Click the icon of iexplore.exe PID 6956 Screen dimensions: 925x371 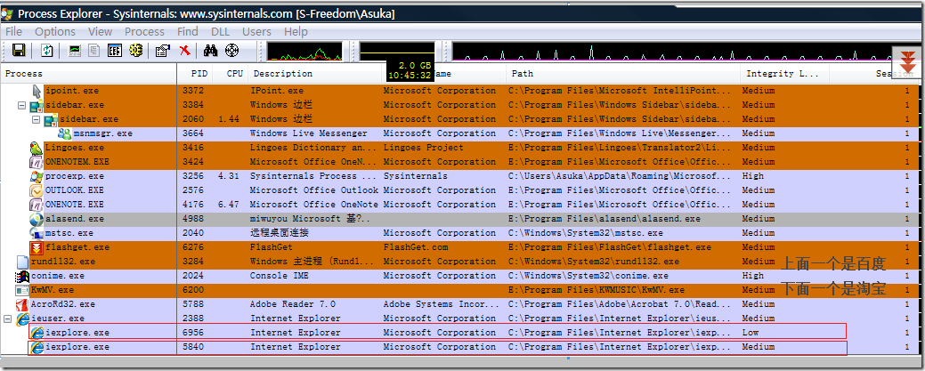[37, 333]
